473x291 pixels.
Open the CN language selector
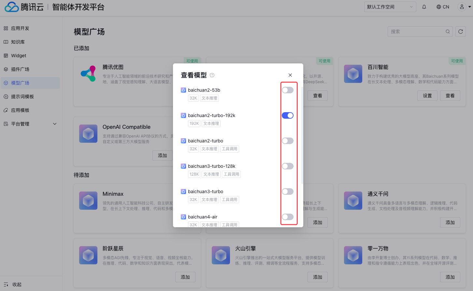(443, 7)
